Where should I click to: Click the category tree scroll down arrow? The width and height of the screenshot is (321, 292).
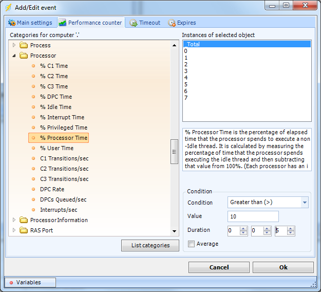[x=174, y=231]
